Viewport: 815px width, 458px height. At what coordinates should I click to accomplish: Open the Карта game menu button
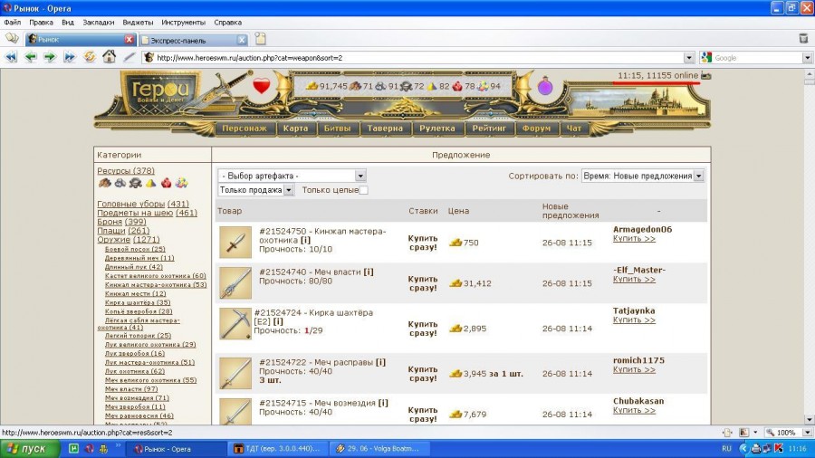pyautogui.click(x=295, y=129)
